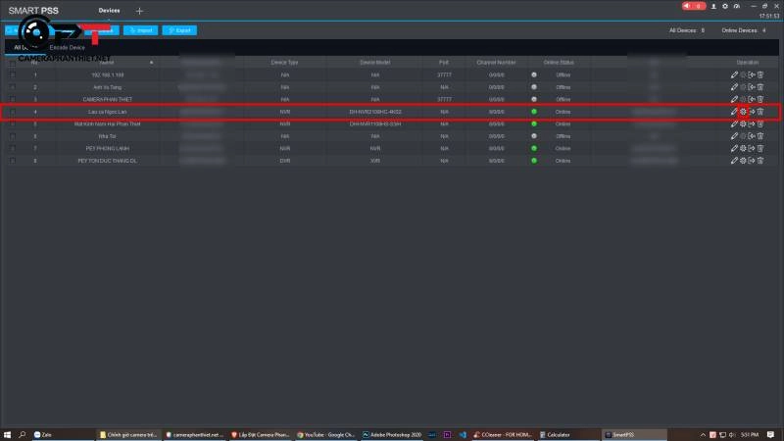Open the alarm indicator in title bar
The image size is (784, 441).
point(695,6)
